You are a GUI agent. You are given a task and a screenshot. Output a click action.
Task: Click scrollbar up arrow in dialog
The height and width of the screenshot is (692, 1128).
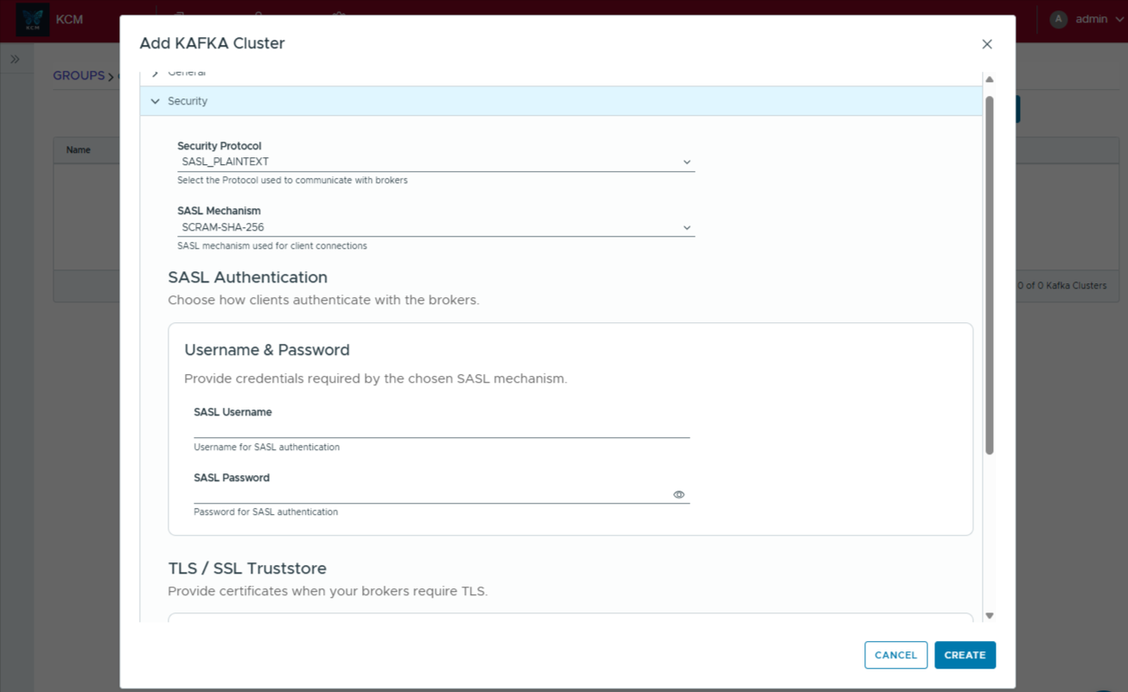click(990, 79)
